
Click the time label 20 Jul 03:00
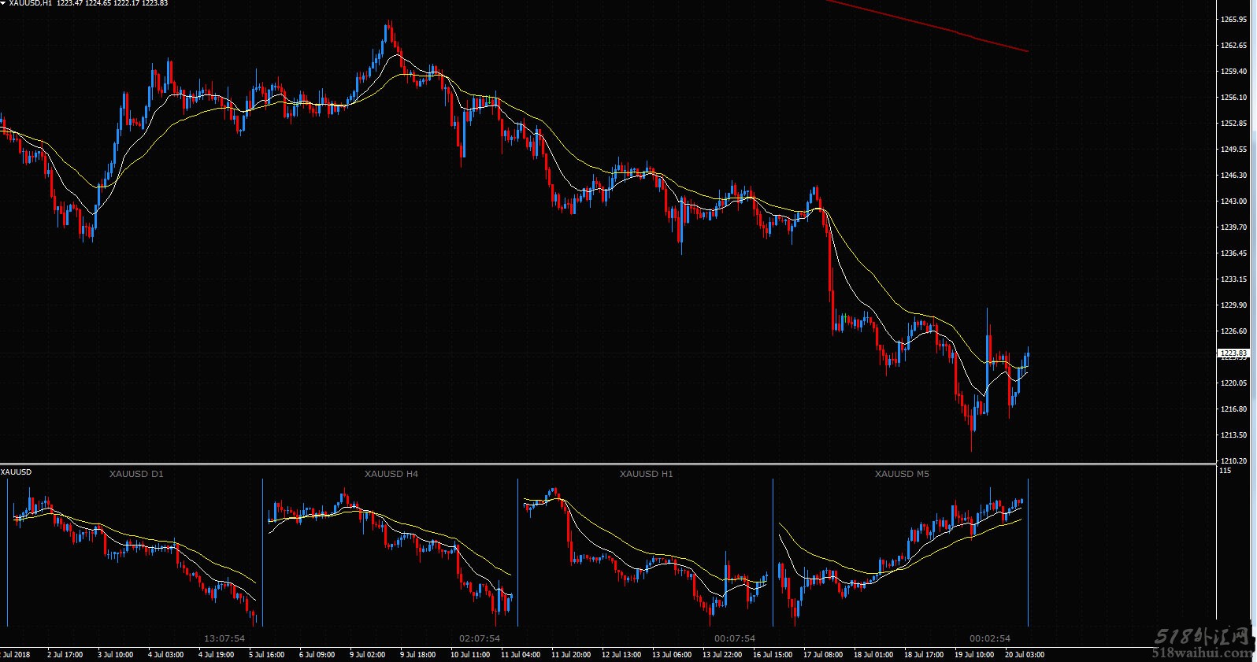click(1024, 655)
